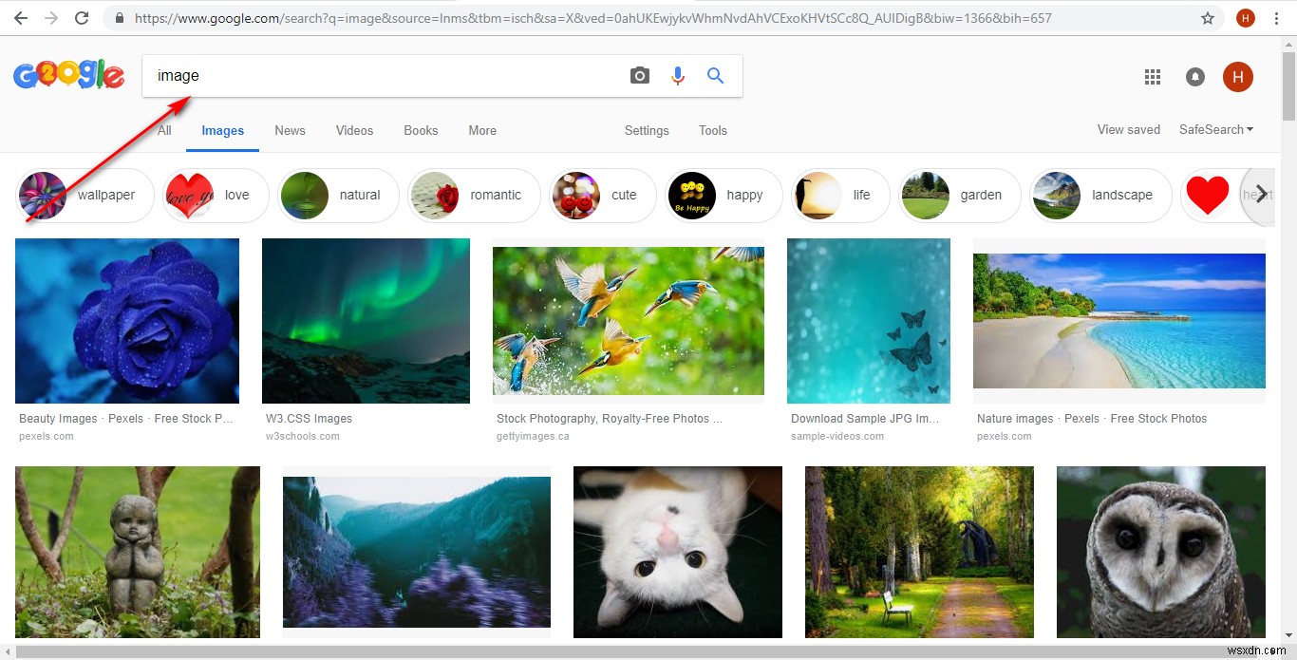The height and width of the screenshot is (660, 1297).
Task: Filter by happy chip
Action: [723, 195]
